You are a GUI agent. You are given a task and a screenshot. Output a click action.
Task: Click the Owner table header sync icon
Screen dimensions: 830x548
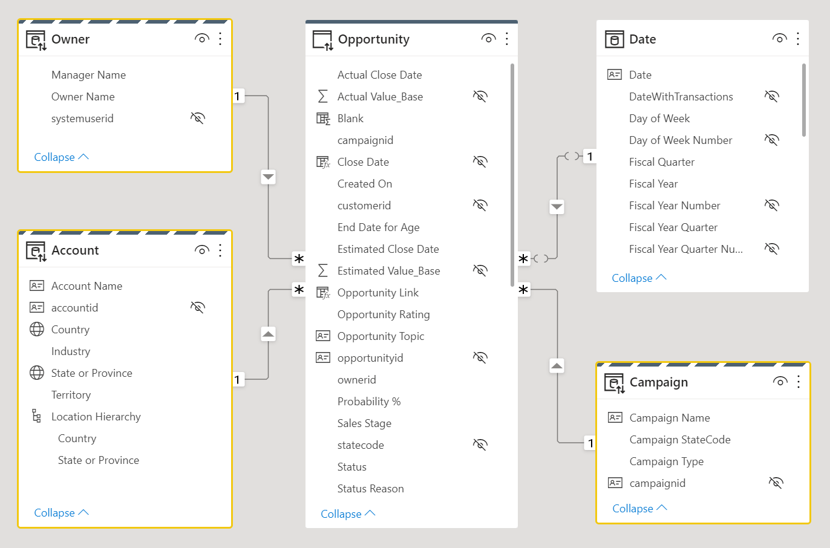34,38
